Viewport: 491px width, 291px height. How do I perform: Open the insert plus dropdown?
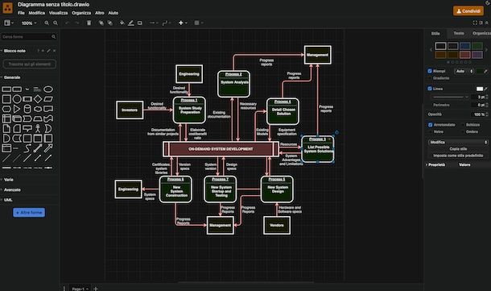(183, 23)
